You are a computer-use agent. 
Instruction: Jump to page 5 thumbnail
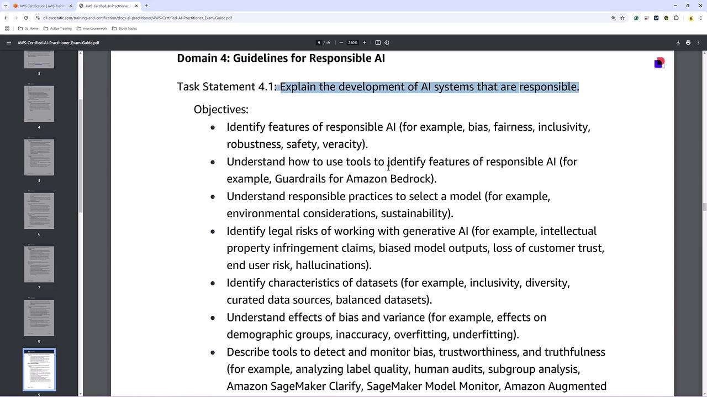click(x=39, y=157)
